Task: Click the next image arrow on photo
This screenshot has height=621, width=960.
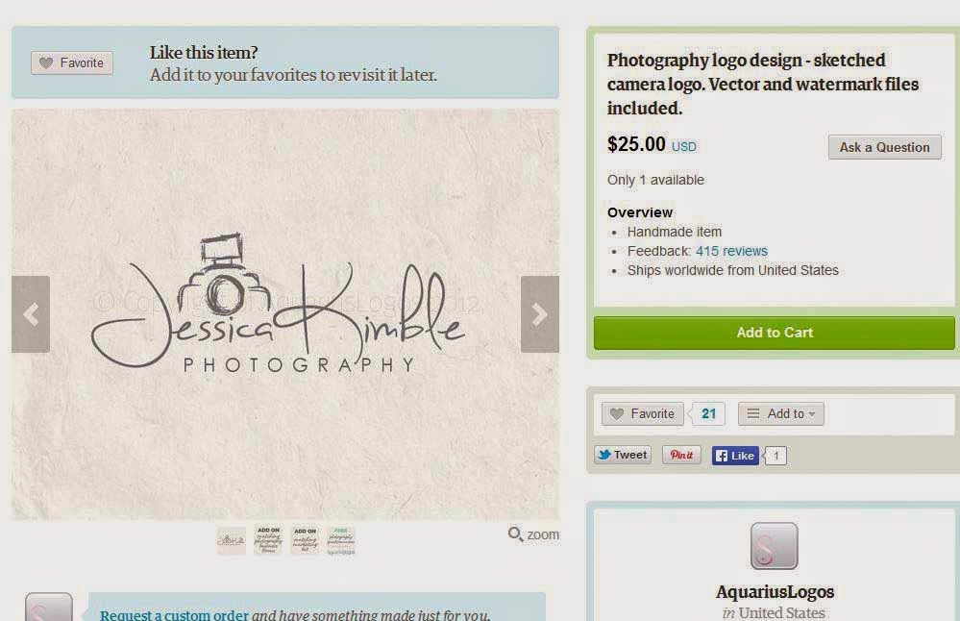Action: (539, 314)
